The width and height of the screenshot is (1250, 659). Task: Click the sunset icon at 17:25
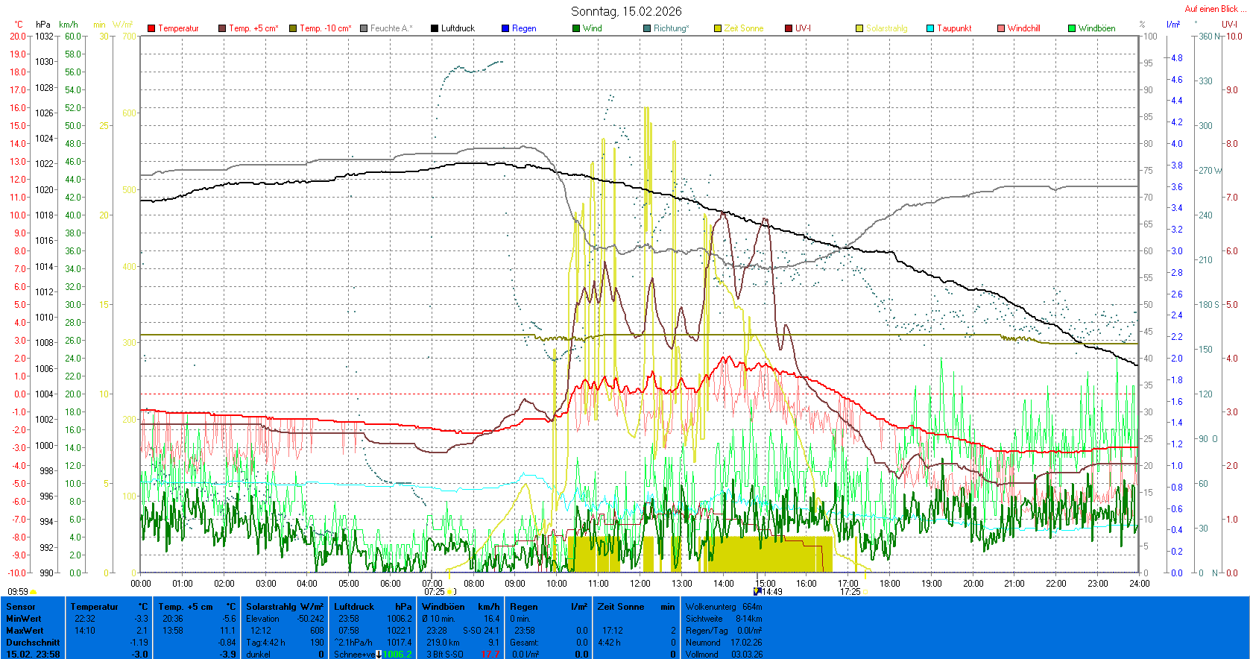pyautogui.click(x=866, y=592)
